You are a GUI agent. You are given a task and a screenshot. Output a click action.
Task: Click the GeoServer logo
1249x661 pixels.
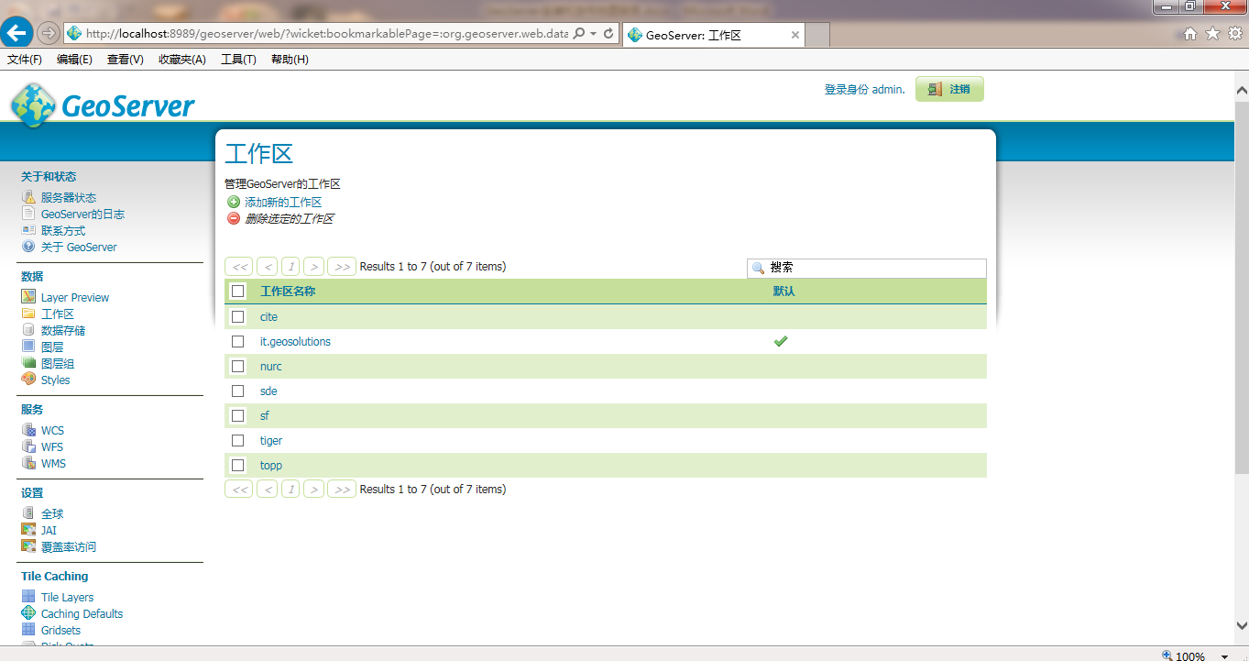pos(103,105)
